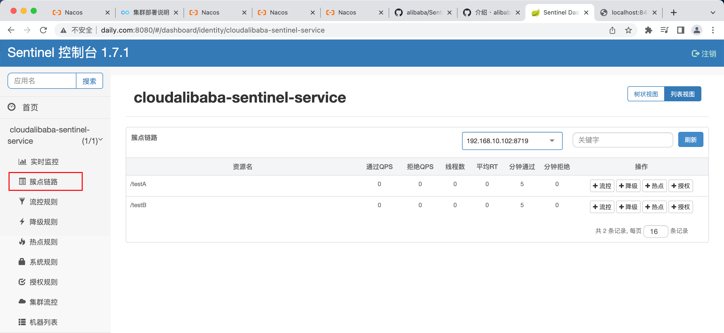
Task: Close the Sentinel Dashboard tab
Action: (x=586, y=13)
